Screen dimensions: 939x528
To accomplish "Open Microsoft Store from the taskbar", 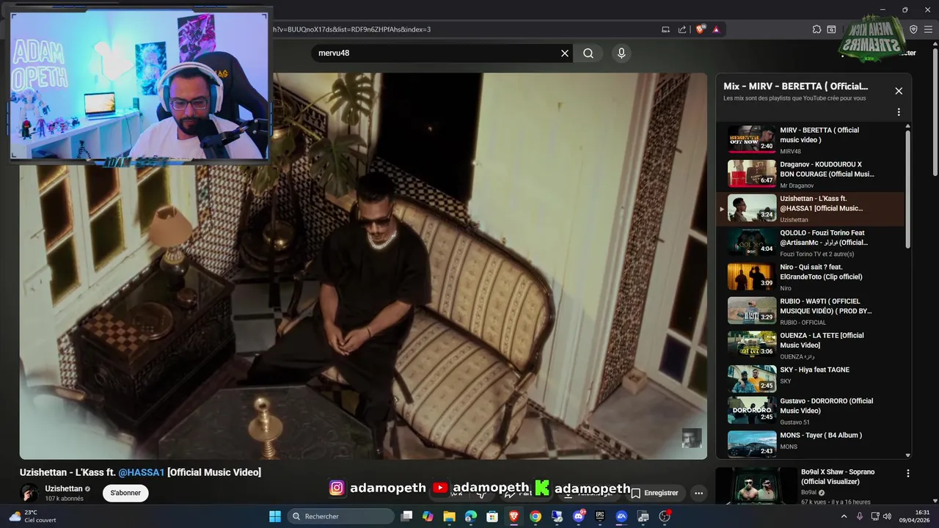I will tap(492, 516).
